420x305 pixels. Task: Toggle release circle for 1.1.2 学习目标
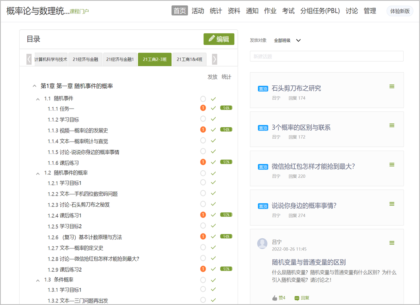click(x=203, y=119)
